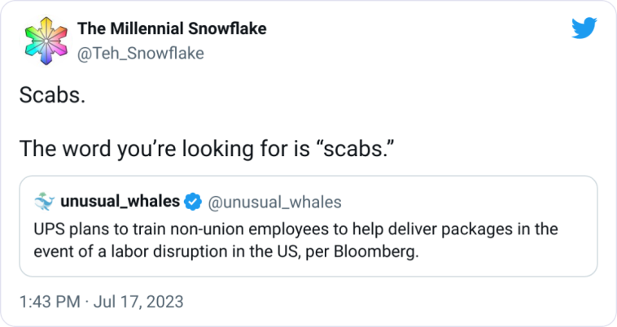617x327 pixels.
Task: Open the quoted tweet starting "UPS plans"
Action: coord(308,226)
